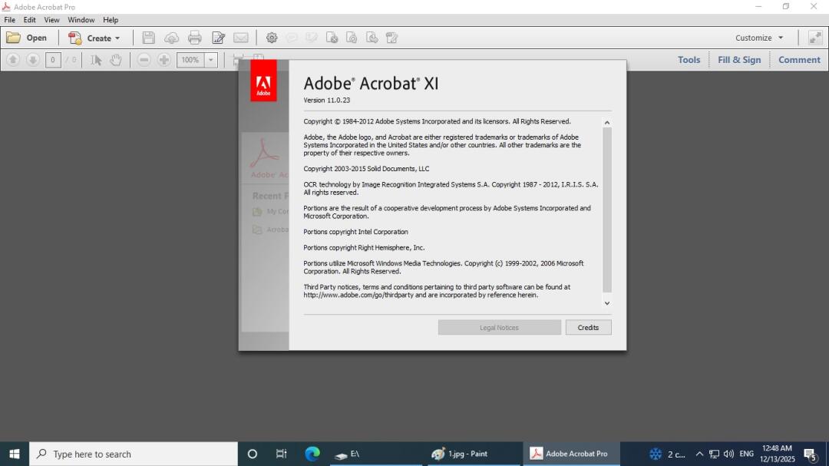Choose the Select tool cursor icon

(96, 60)
